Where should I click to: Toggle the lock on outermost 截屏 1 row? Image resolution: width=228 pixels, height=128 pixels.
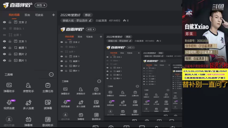10,48
